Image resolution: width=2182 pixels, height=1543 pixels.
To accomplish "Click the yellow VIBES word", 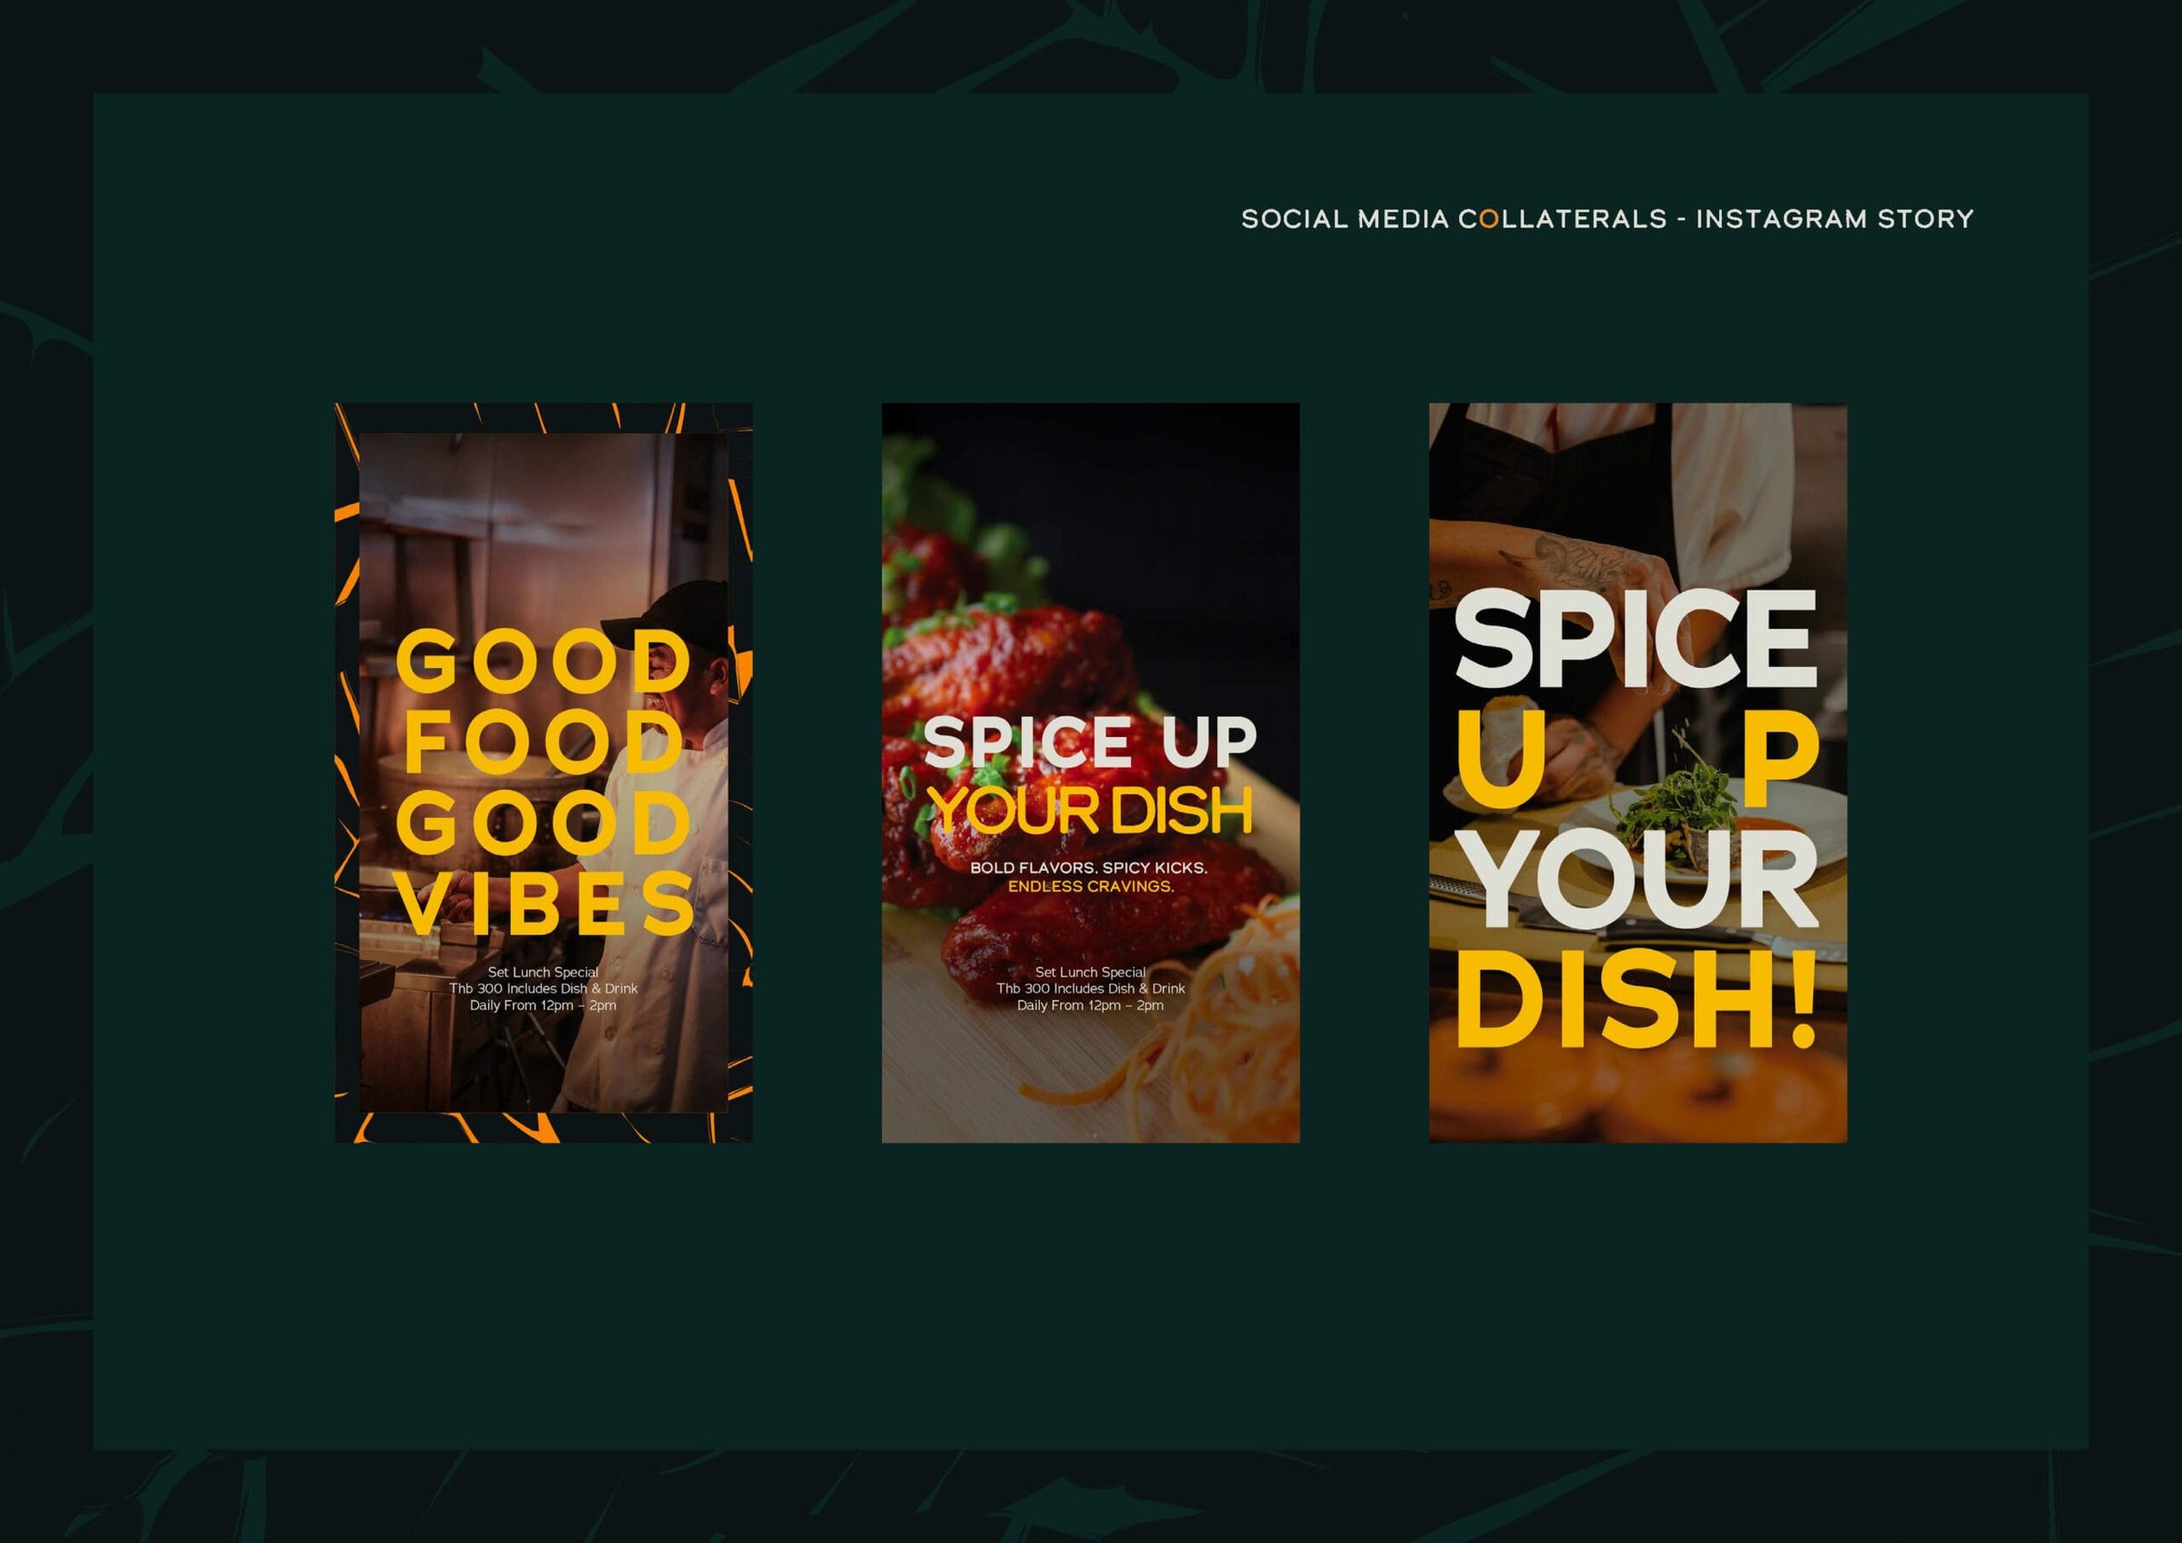I will [545, 901].
